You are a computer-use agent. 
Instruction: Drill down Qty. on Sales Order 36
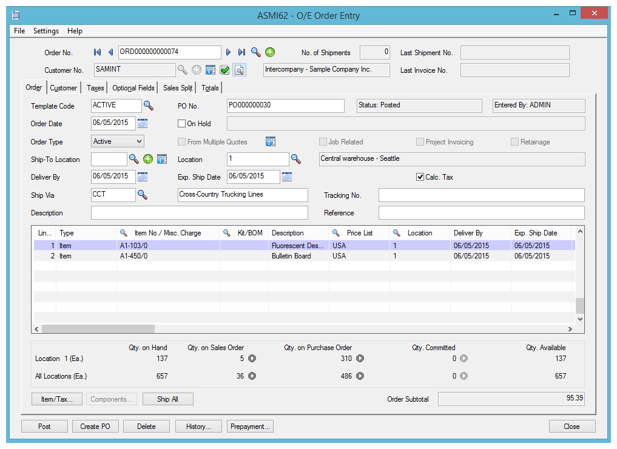tap(252, 376)
